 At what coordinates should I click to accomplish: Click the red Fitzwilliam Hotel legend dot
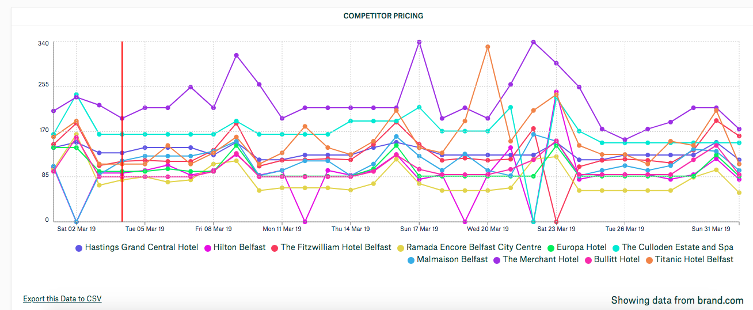(275, 248)
